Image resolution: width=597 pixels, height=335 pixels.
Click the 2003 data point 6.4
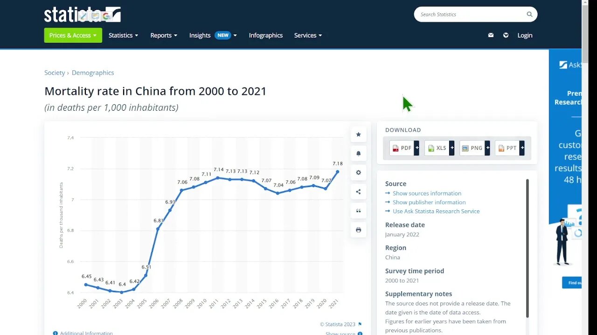click(122, 292)
